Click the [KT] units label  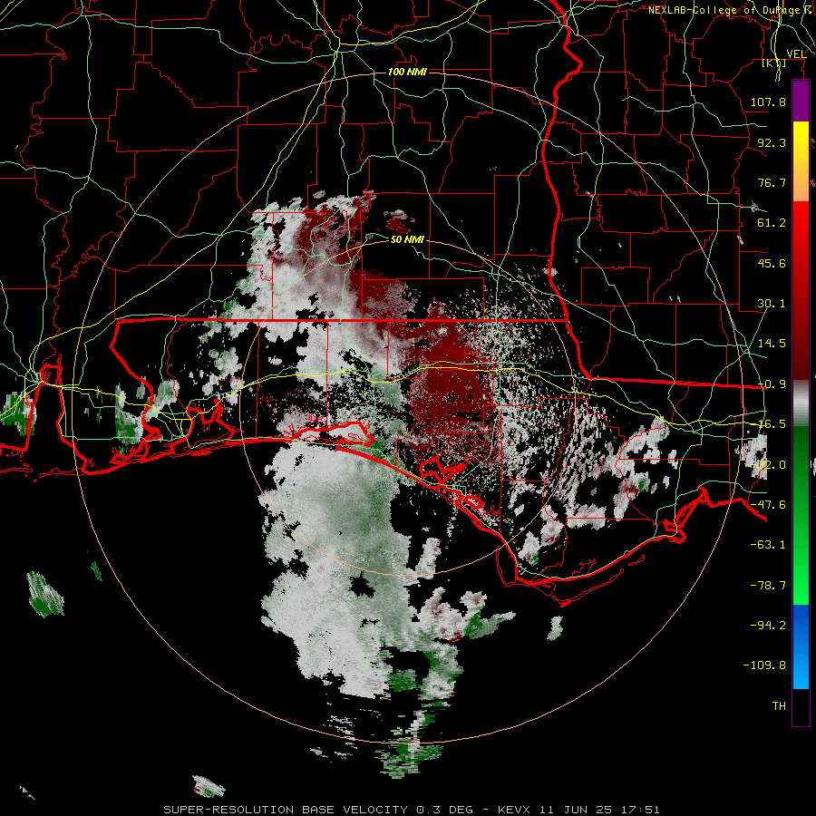(774, 63)
